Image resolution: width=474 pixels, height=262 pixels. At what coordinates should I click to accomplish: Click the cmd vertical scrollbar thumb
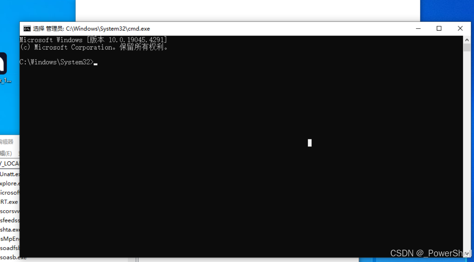click(x=467, y=47)
